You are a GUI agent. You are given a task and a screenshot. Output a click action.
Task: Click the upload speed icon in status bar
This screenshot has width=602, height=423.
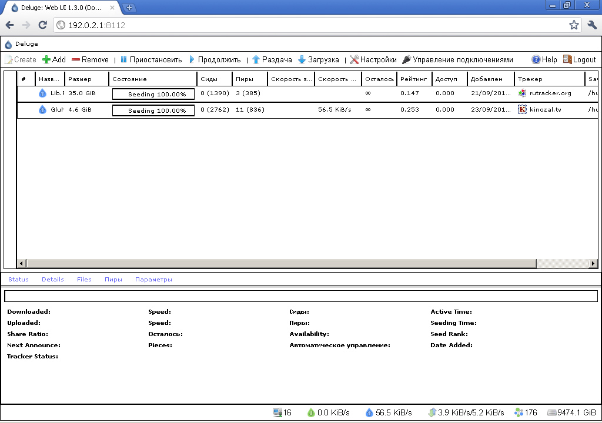pyautogui.click(x=369, y=412)
